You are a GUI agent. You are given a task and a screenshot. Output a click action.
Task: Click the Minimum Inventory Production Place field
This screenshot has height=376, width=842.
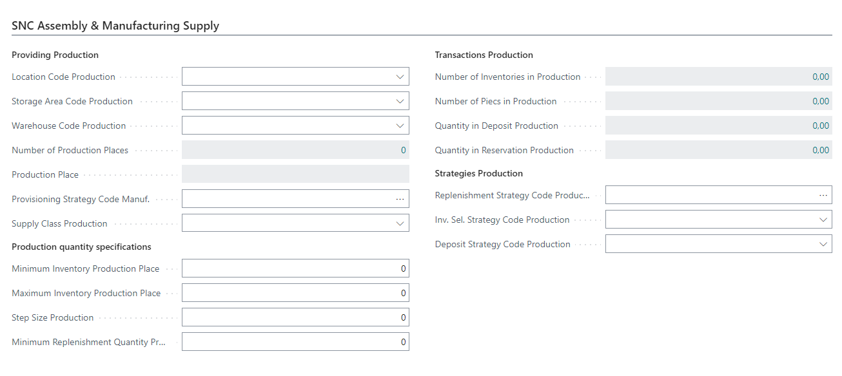(295, 268)
